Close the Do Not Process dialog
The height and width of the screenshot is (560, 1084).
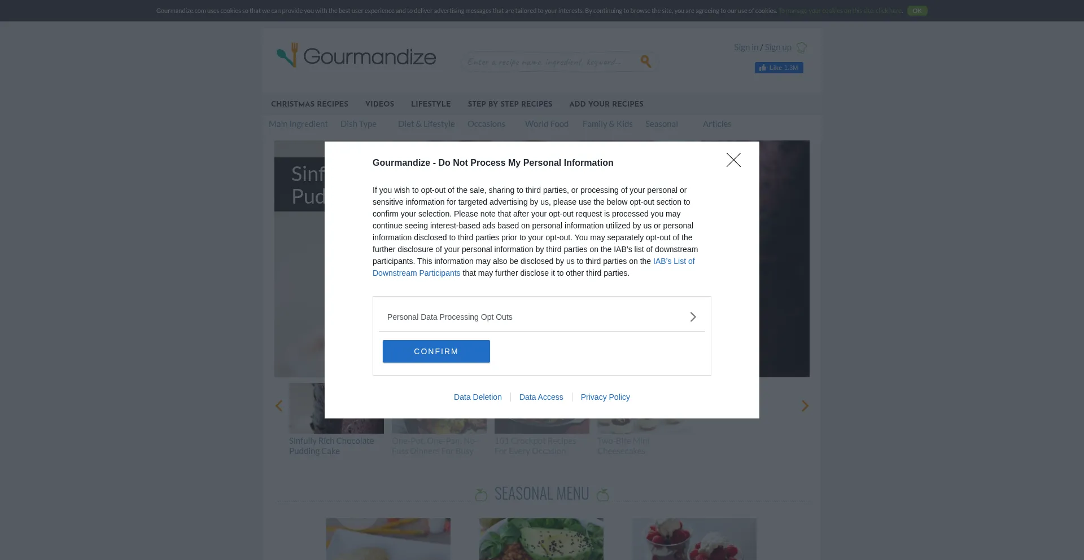(733, 160)
